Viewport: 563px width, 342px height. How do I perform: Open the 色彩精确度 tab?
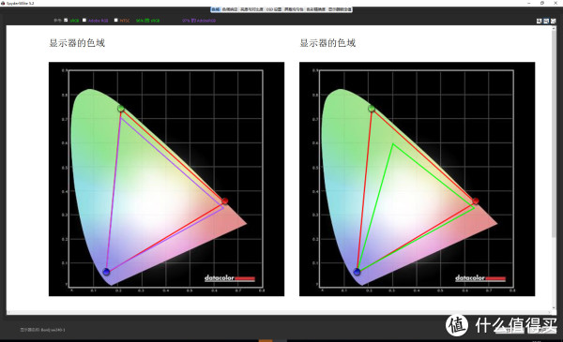(315, 9)
